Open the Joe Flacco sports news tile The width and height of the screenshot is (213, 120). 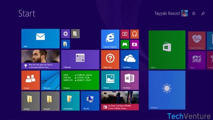click(x=40, y=59)
